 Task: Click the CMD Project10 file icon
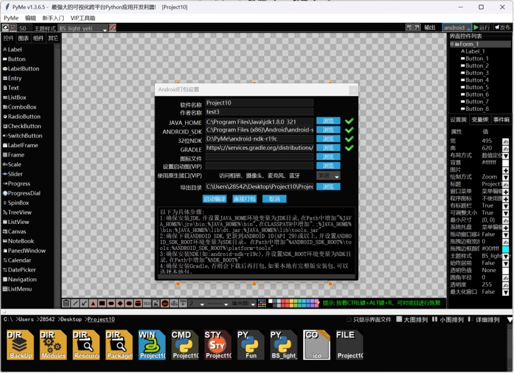point(185,345)
